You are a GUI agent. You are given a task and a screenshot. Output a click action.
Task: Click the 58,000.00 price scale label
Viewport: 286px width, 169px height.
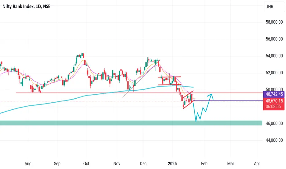pyautogui.click(x=274, y=22)
